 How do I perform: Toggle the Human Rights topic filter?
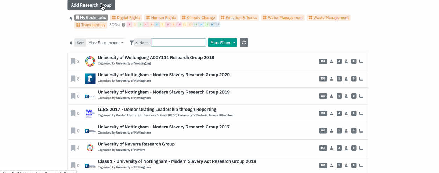tap(161, 17)
